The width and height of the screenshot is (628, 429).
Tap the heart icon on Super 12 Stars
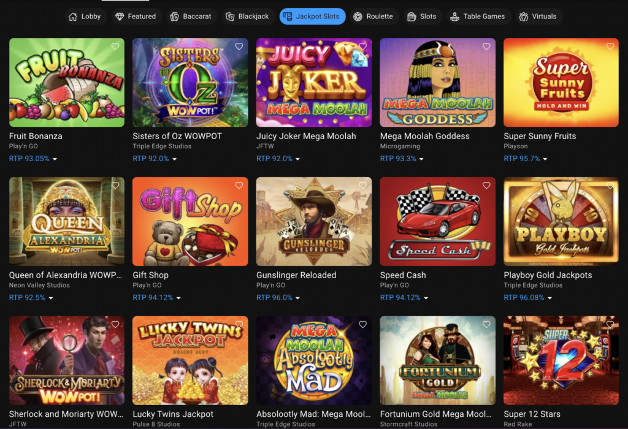(610, 325)
